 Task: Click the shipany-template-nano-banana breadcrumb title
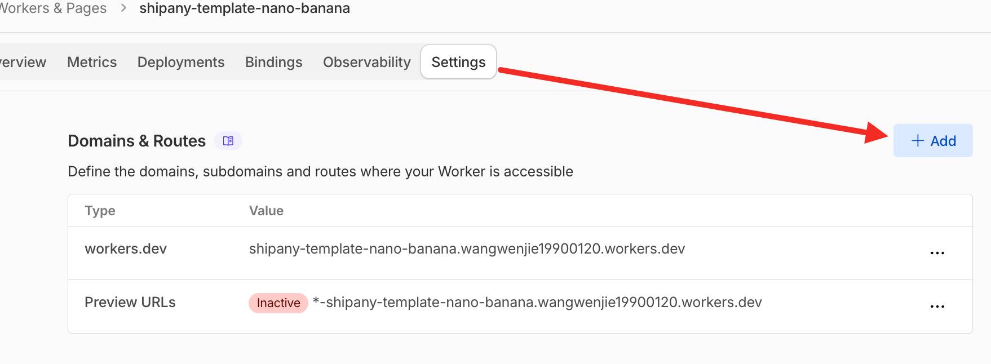tap(245, 8)
